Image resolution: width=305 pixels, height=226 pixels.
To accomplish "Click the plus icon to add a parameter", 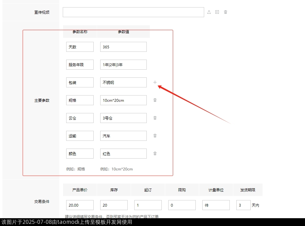I will [x=155, y=82].
